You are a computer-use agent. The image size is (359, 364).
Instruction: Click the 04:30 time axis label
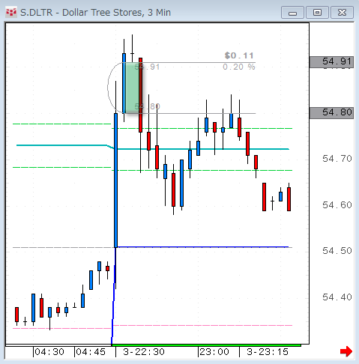(x=49, y=352)
